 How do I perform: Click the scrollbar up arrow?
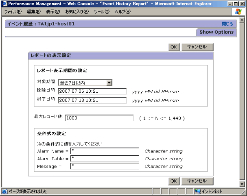tap(242, 20)
